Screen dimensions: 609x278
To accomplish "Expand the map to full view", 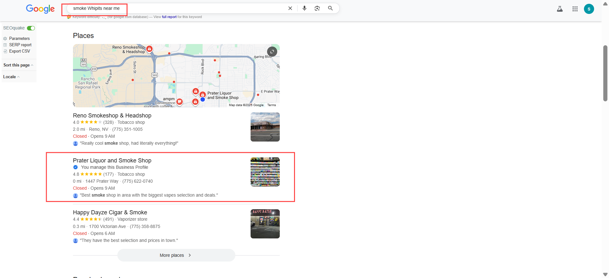I will (x=272, y=52).
